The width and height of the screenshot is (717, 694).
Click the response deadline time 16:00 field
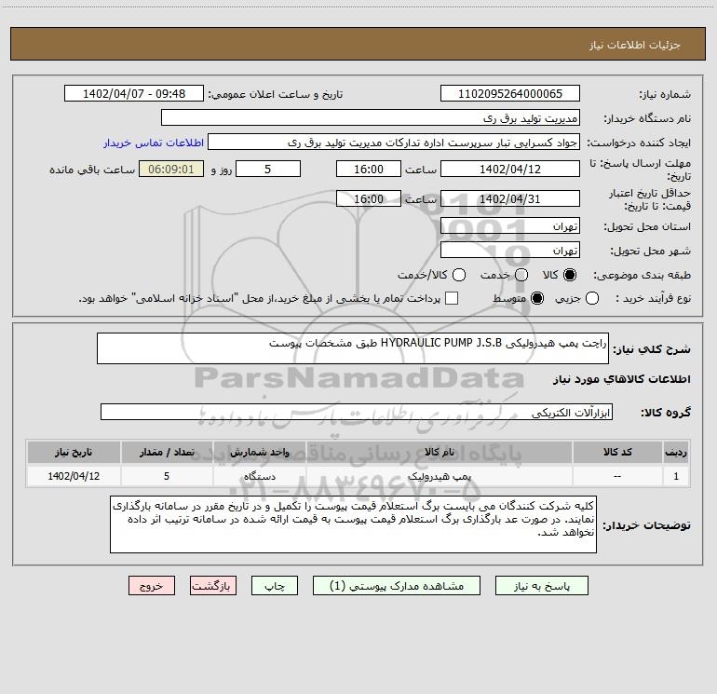369,170
